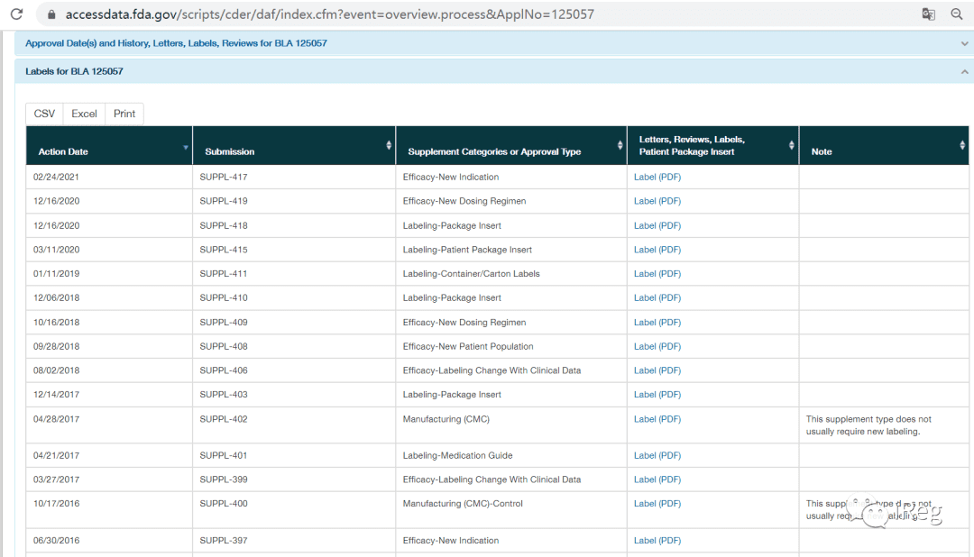Open Approval Date(s) and History header link
This screenshot has width=974, height=557.
(x=176, y=43)
